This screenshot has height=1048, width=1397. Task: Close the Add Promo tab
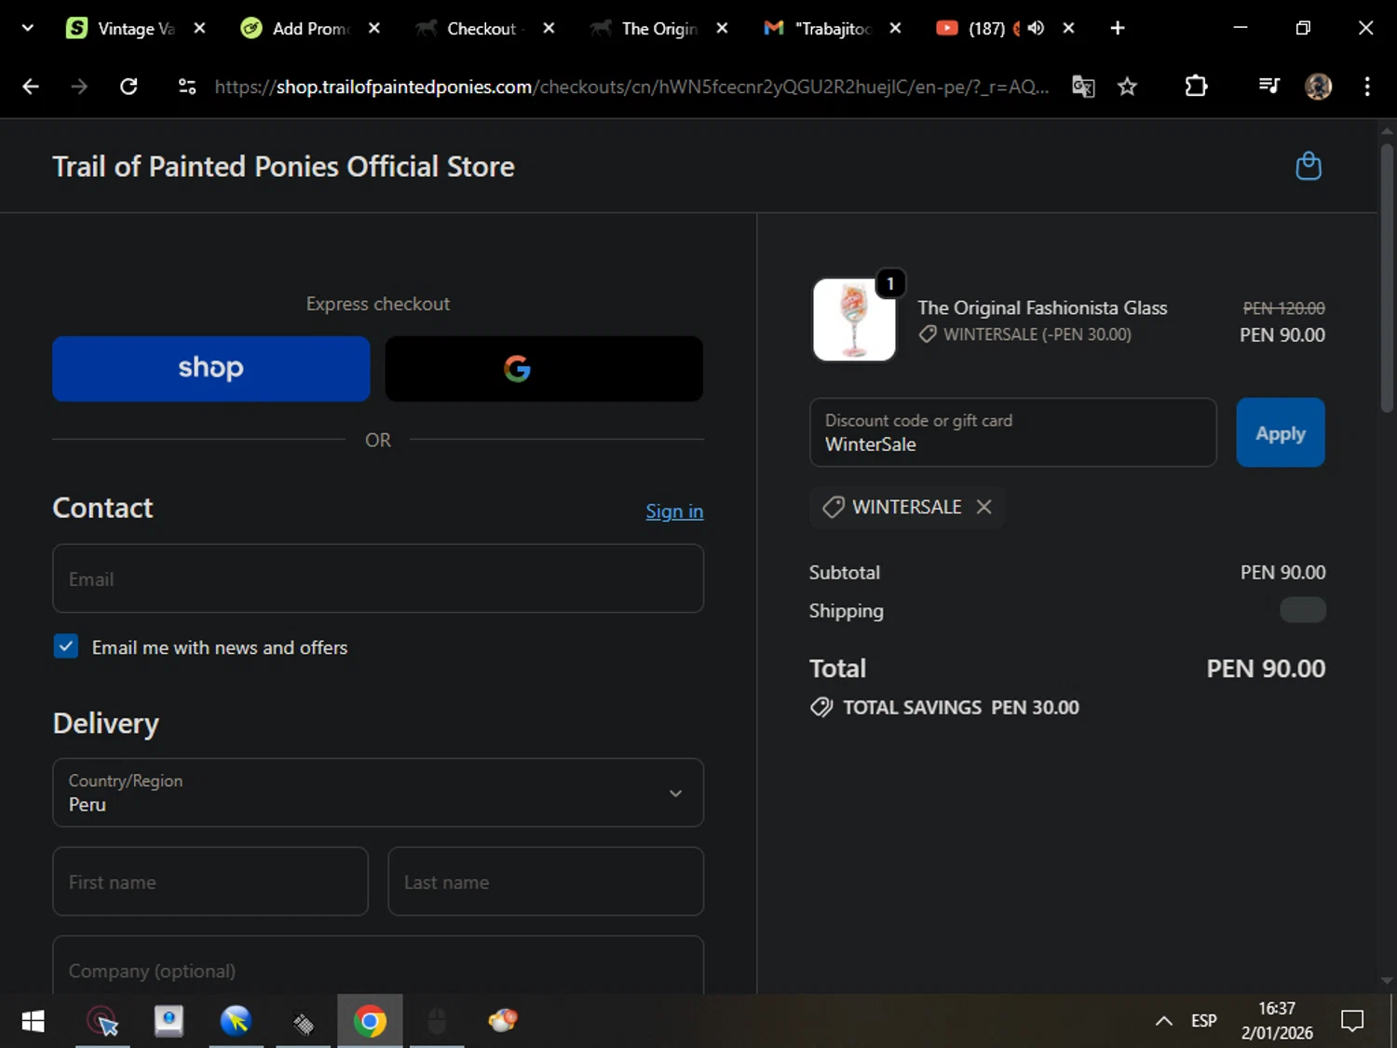point(374,28)
